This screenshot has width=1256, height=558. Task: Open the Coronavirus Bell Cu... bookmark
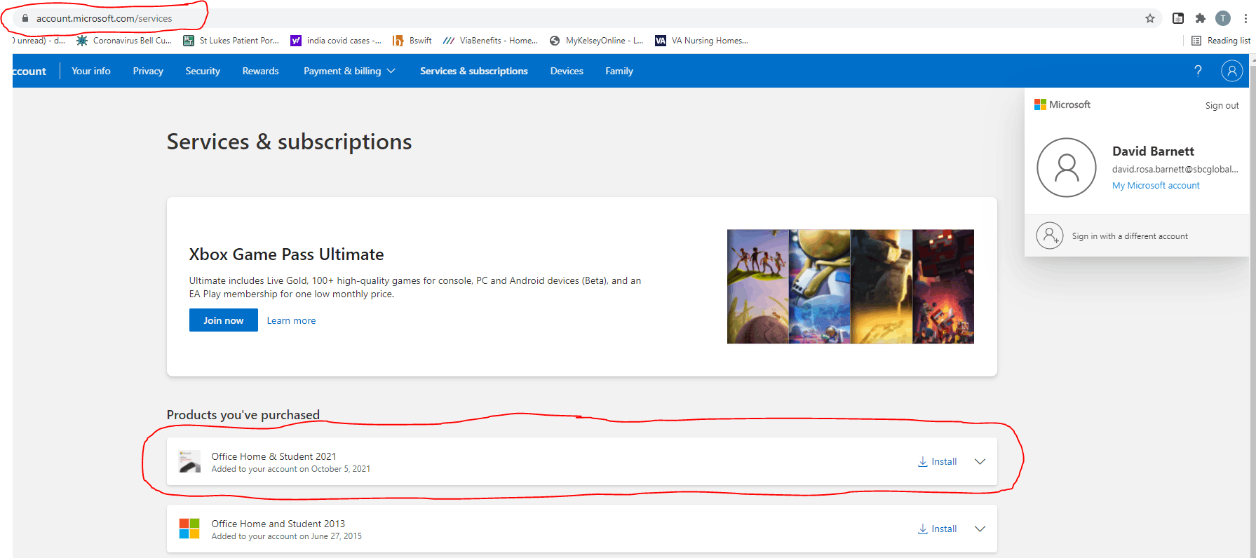coord(124,41)
